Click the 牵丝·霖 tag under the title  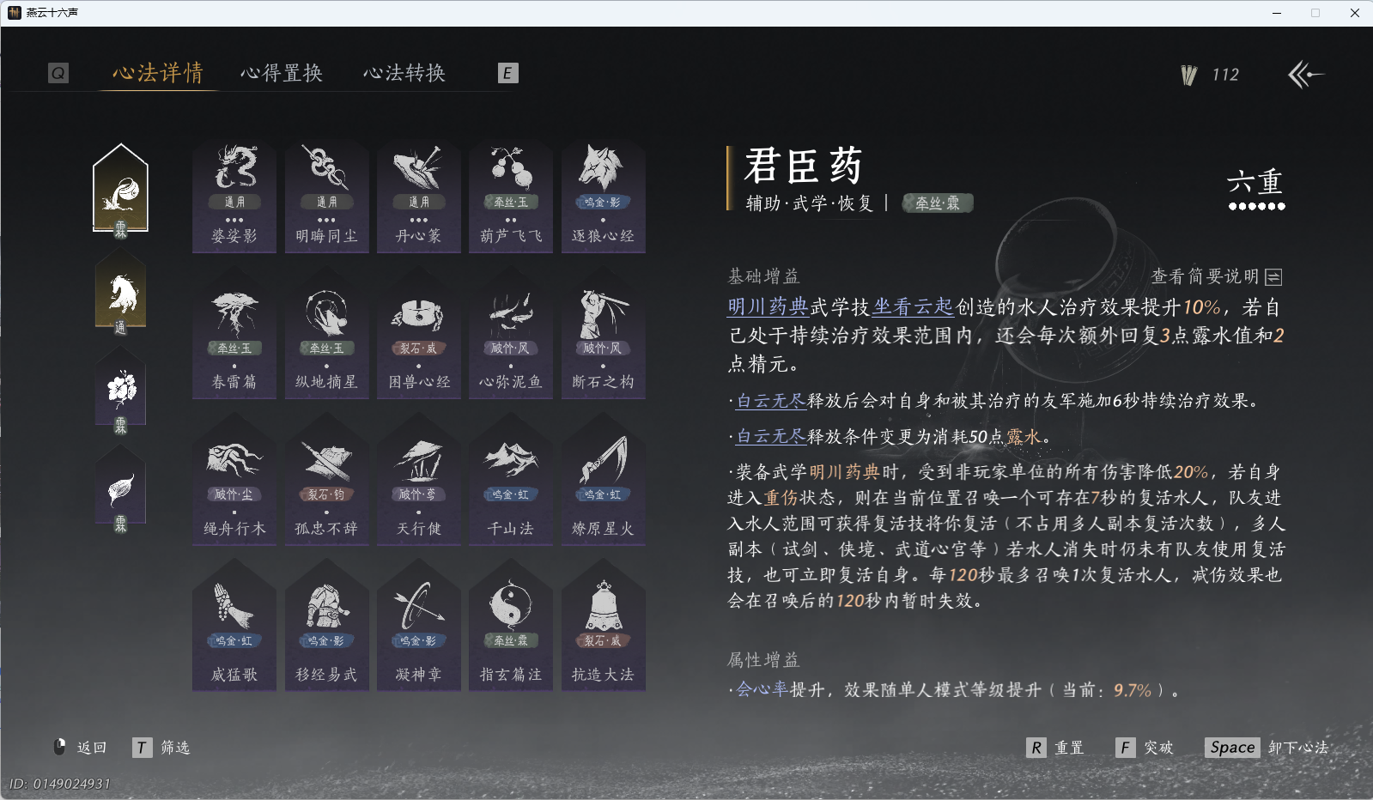[938, 203]
